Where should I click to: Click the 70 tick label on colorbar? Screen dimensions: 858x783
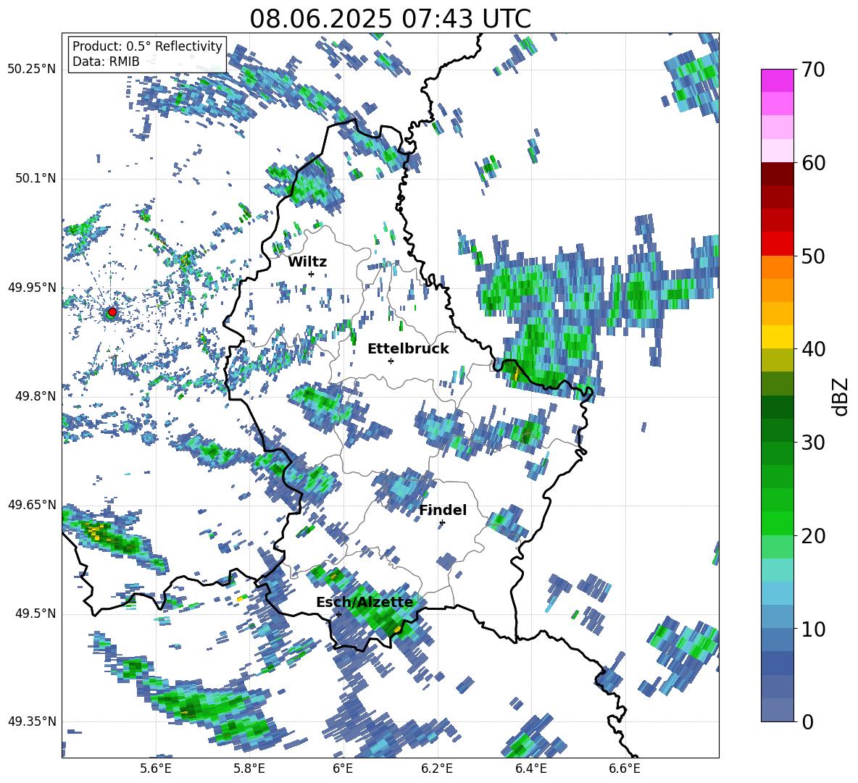(x=813, y=70)
